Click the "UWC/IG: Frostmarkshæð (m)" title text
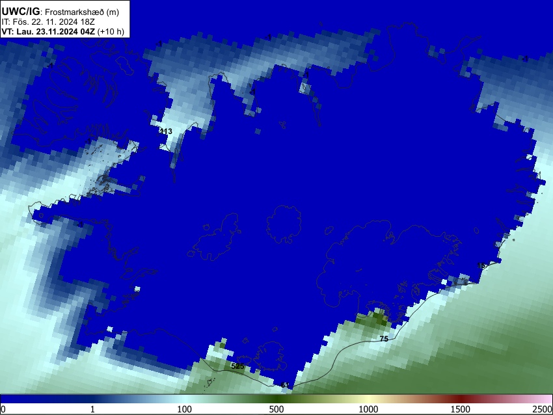The height and width of the screenshot is (415, 553). point(61,12)
